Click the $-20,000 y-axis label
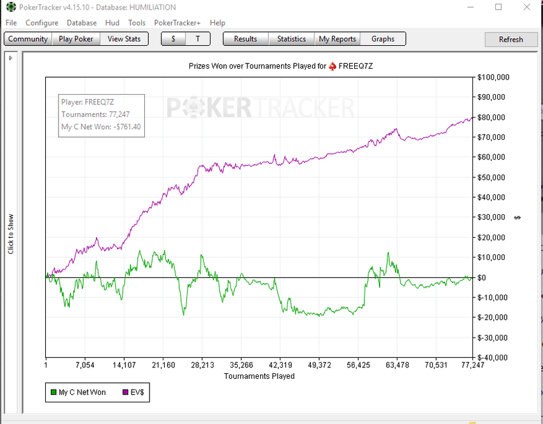The width and height of the screenshot is (543, 424). (x=492, y=317)
